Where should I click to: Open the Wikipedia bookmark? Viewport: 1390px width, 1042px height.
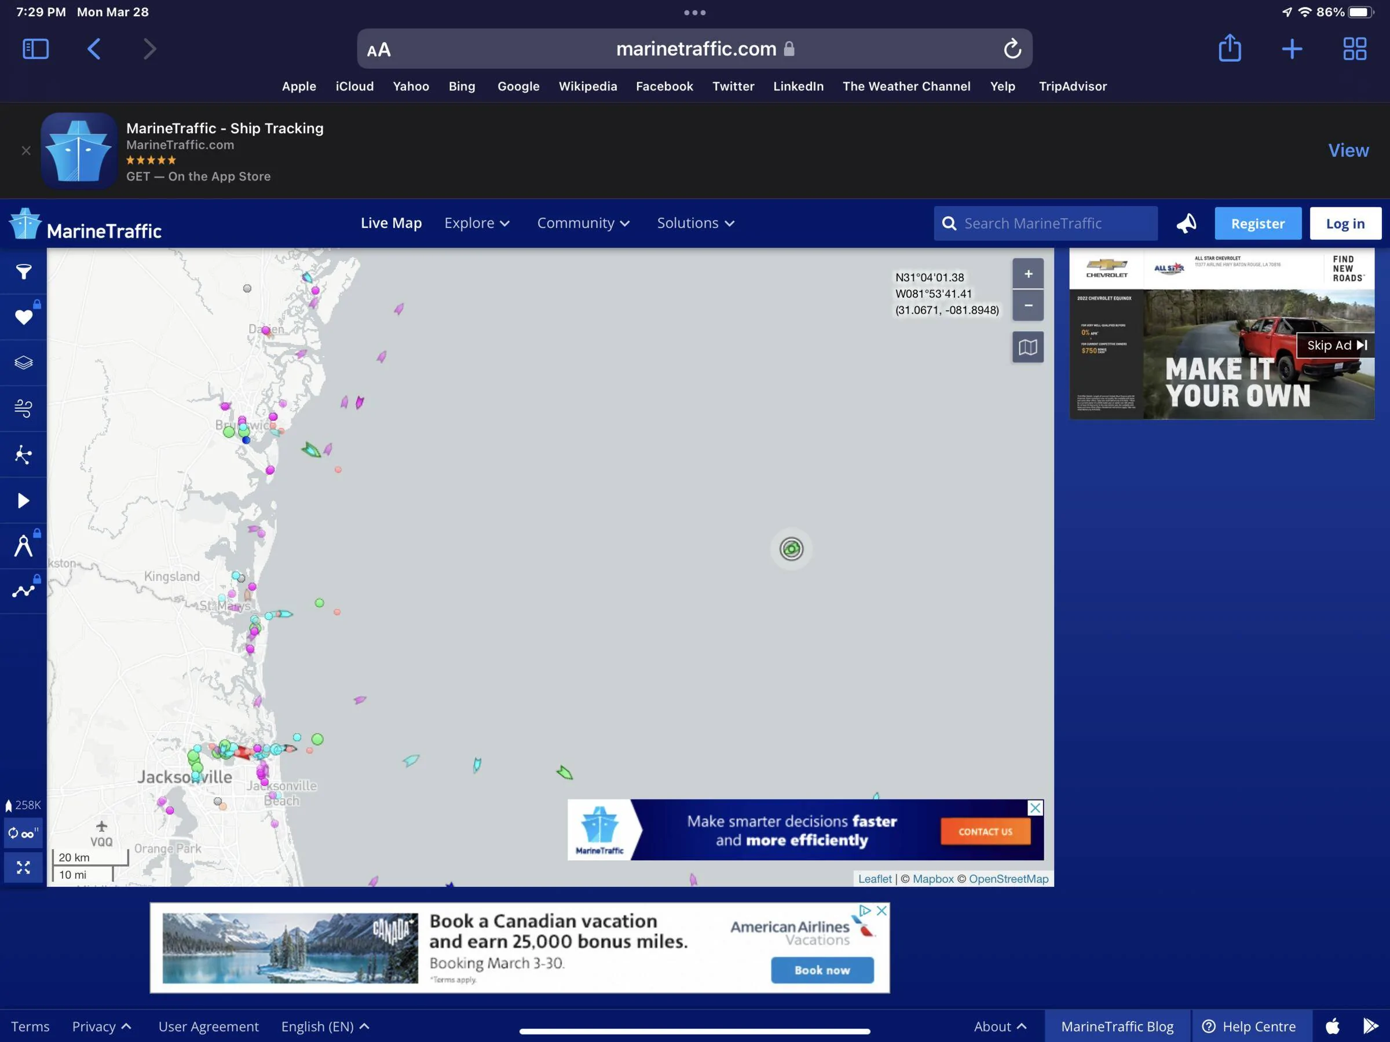pos(587,86)
